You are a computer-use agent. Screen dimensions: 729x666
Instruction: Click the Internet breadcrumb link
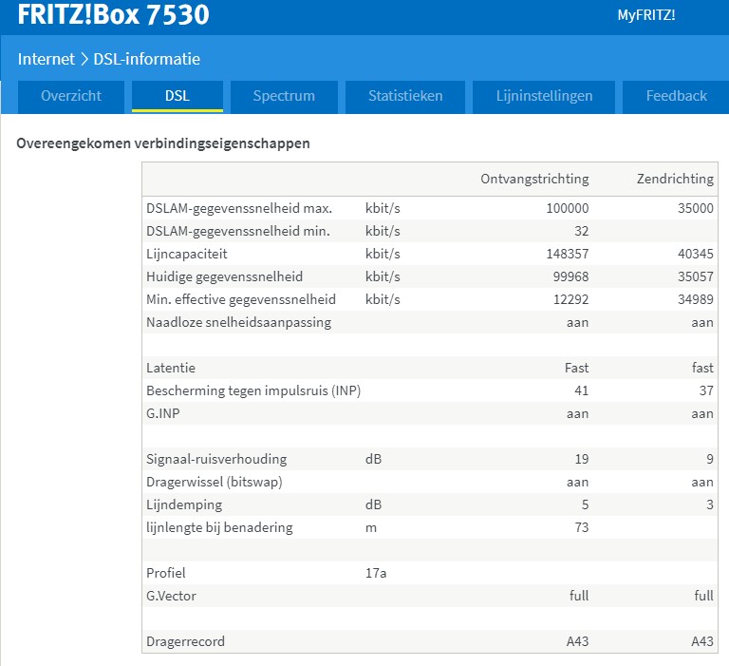(x=46, y=59)
